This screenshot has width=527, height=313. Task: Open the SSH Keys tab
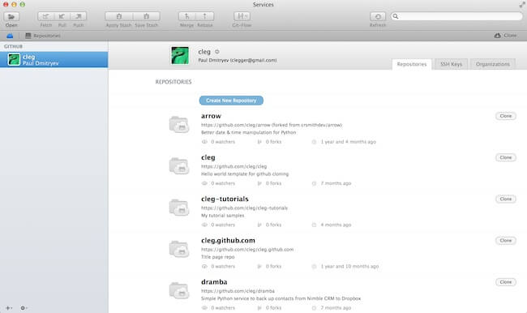451,64
